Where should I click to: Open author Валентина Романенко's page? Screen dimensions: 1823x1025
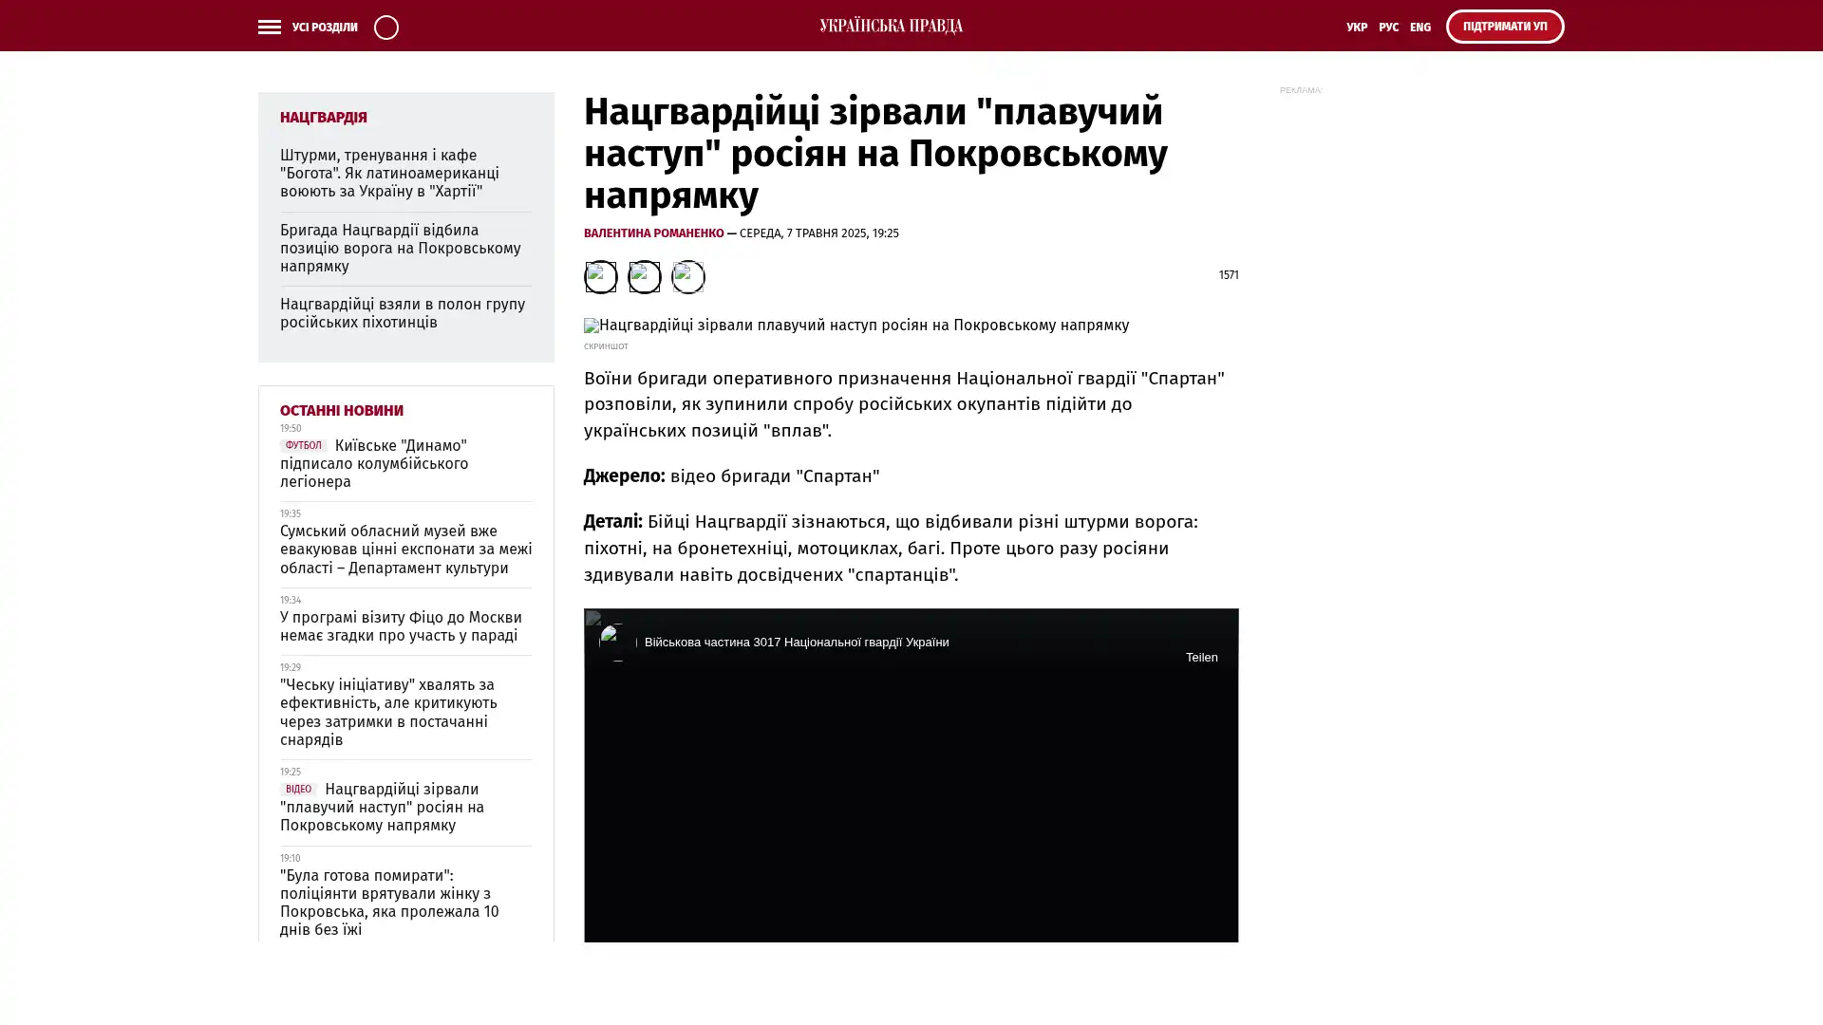653,233
